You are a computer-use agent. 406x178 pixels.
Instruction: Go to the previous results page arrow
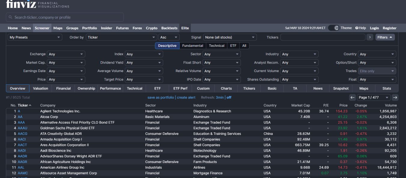353,97
